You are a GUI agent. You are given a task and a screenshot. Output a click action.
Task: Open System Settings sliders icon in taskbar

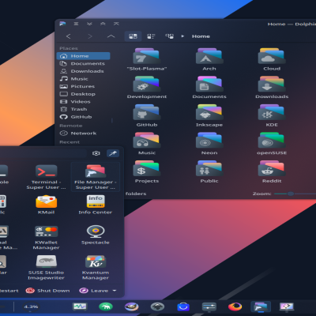209,307
